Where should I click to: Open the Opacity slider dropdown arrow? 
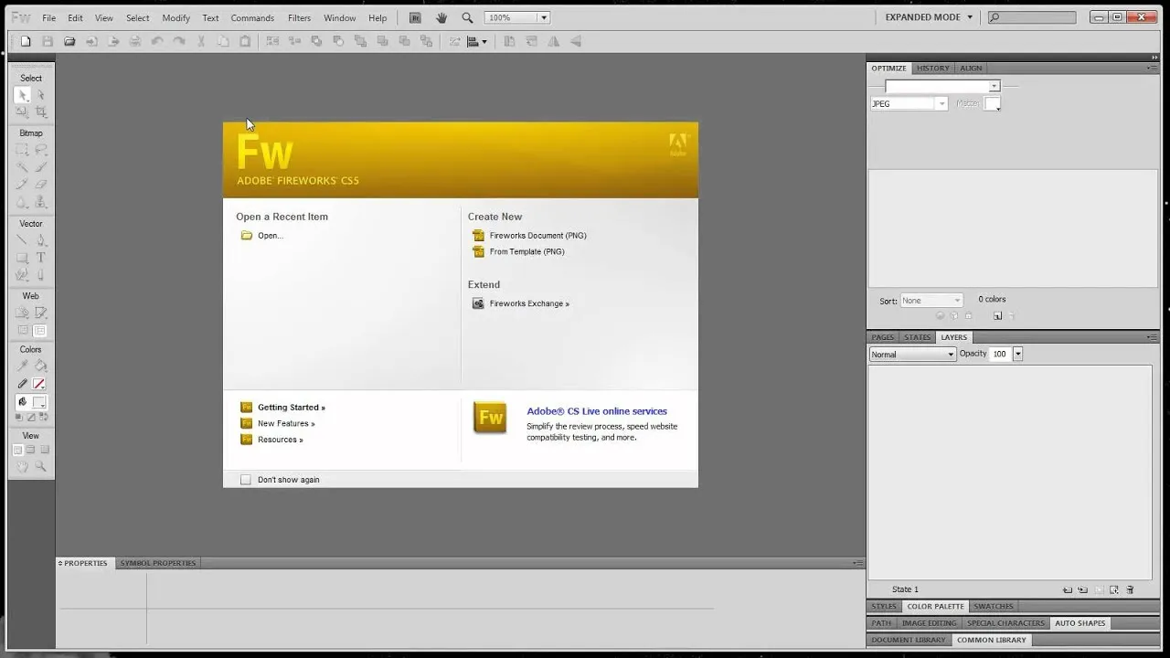[1017, 354]
